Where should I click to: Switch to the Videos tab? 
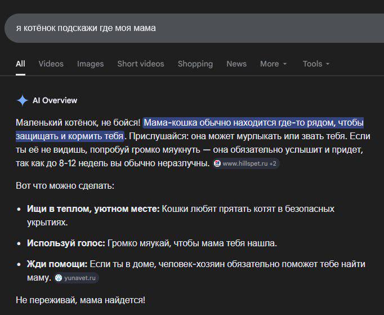click(51, 64)
